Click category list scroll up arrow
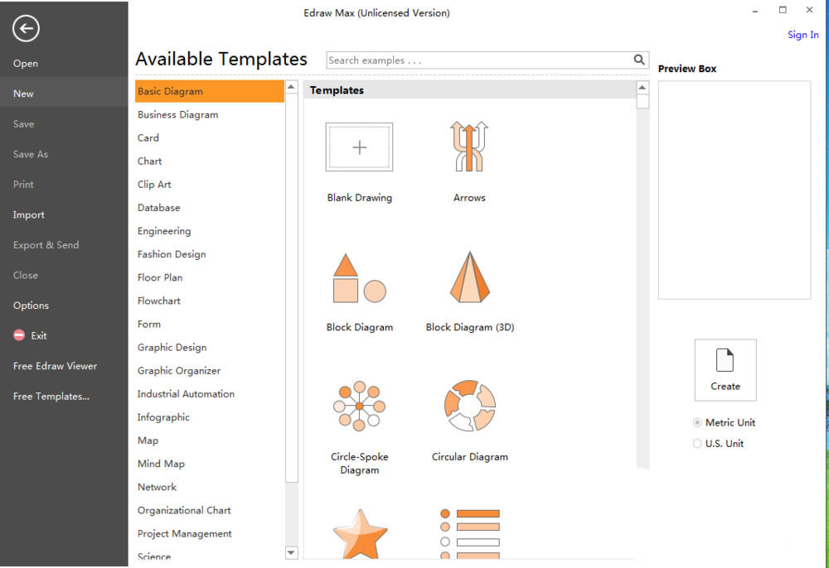 pyautogui.click(x=291, y=87)
